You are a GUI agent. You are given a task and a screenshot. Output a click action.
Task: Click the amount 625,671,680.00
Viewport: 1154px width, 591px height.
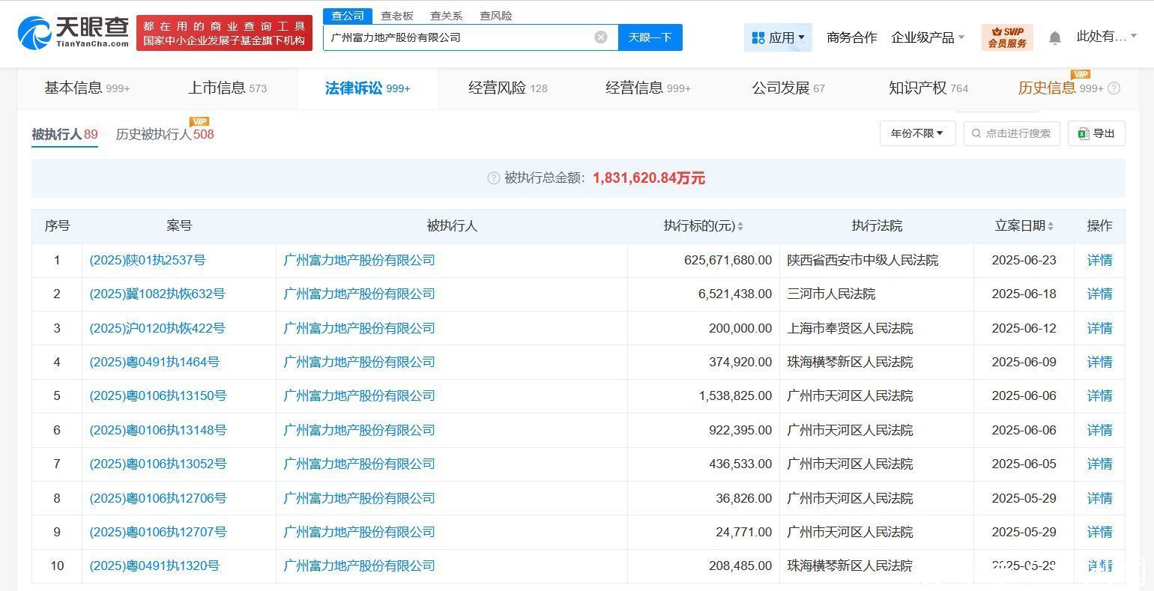click(728, 261)
